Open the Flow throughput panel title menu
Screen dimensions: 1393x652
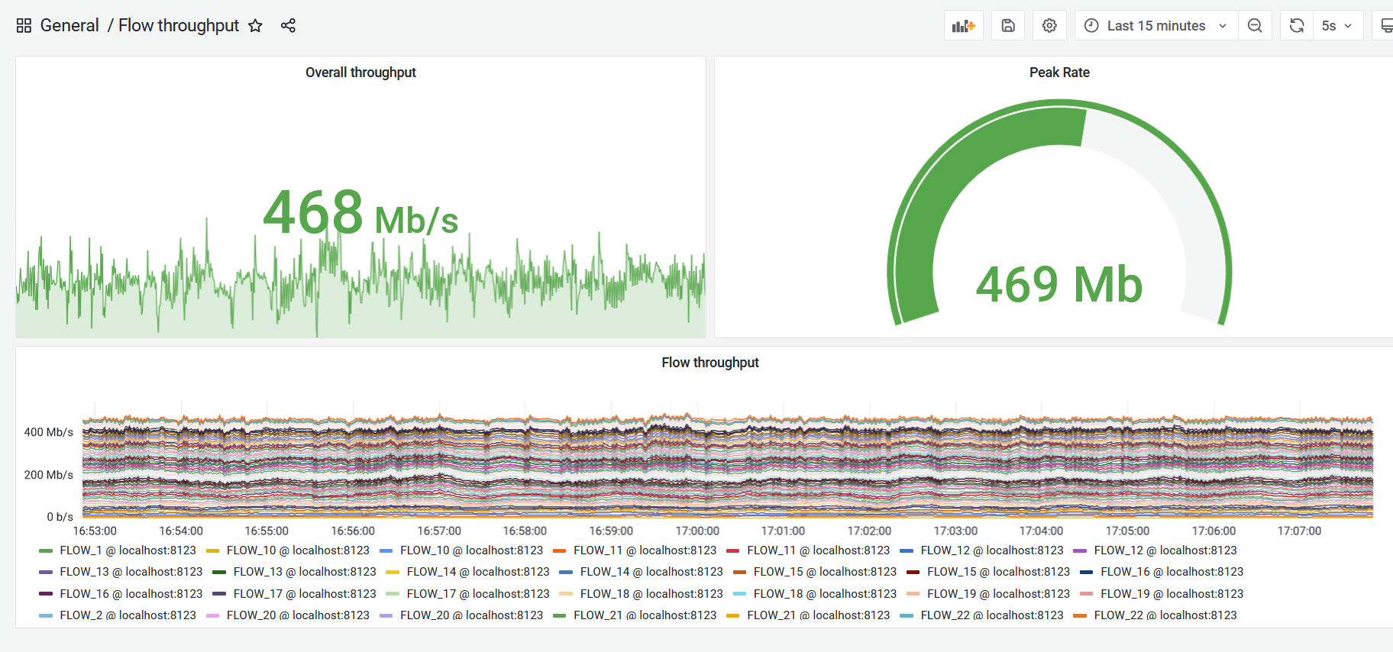[x=710, y=363]
